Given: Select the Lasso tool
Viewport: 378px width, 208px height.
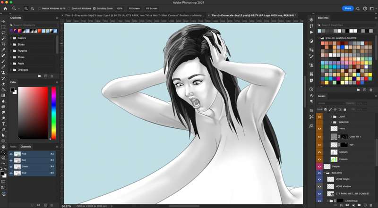Looking at the screenshot, I should click(x=3, y=33).
